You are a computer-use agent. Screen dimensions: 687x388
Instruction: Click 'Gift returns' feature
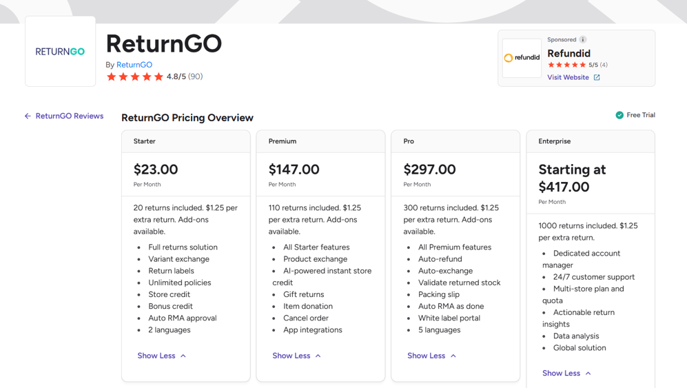(x=304, y=294)
